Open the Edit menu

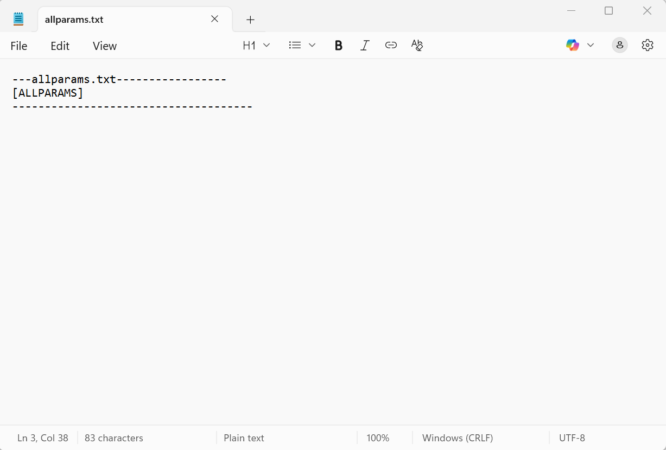pyautogui.click(x=60, y=46)
